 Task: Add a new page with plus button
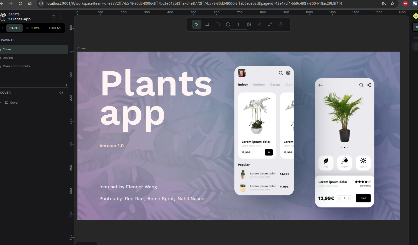[x=64, y=40]
